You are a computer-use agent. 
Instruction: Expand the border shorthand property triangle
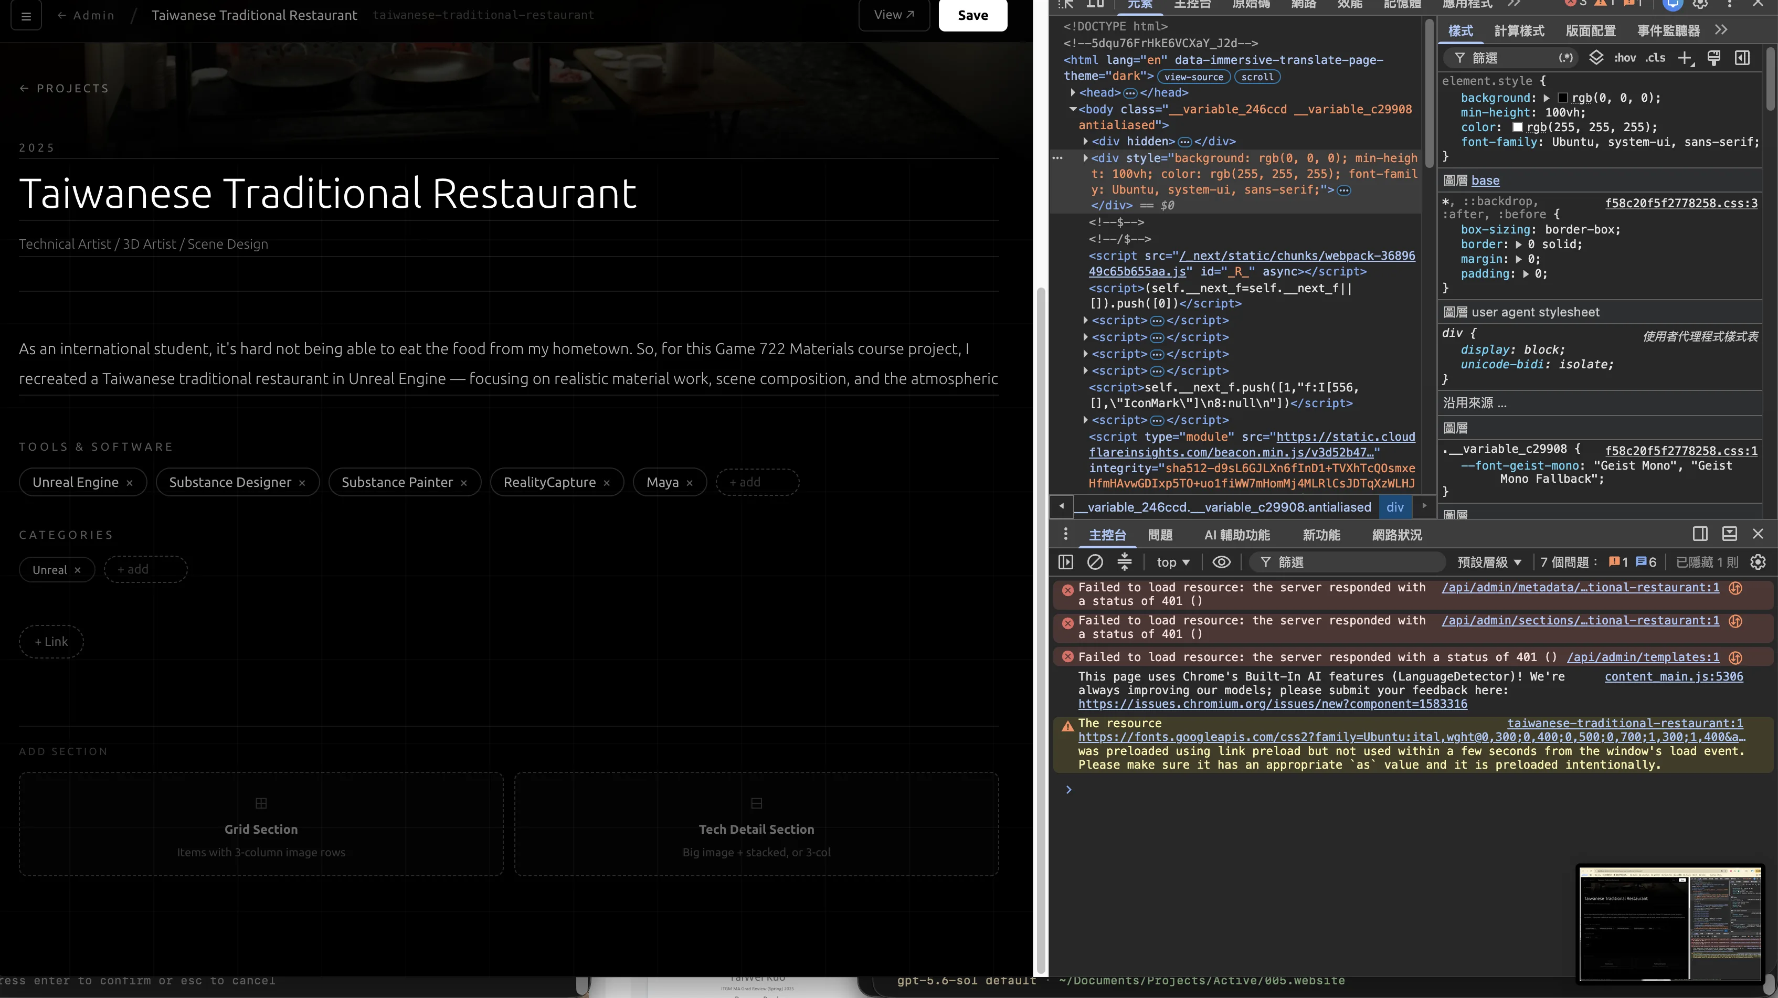tap(1518, 245)
